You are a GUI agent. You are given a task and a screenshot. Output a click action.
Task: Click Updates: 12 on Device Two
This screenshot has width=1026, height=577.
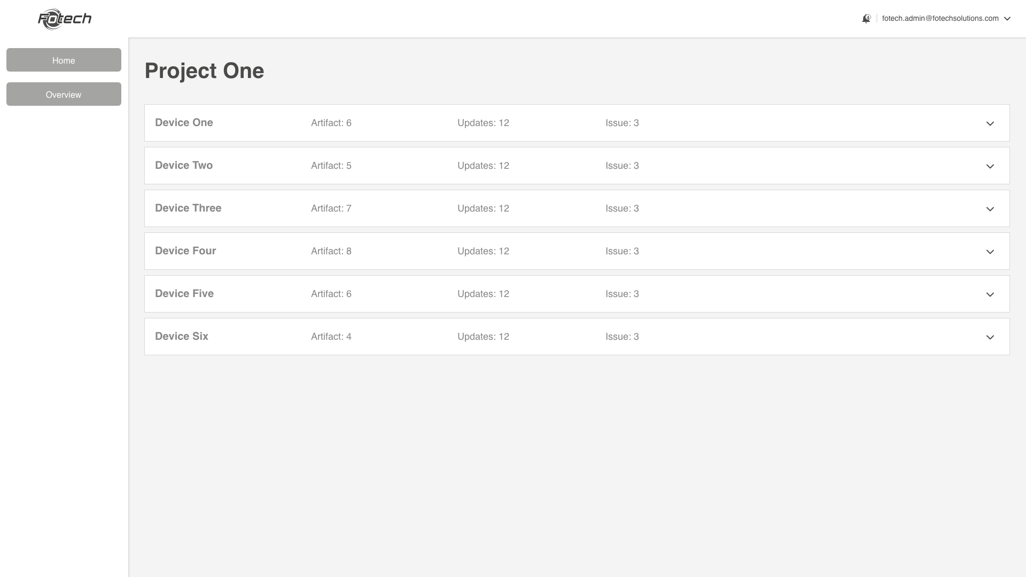click(x=483, y=166)
